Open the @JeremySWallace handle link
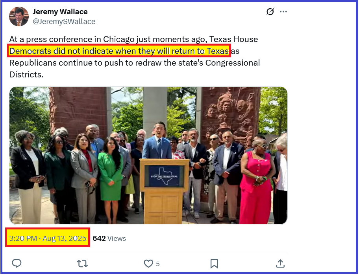 64,22
